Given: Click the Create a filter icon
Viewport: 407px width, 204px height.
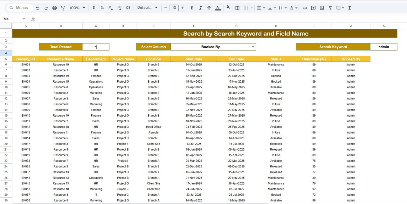Looking at the screenshot, I should coord(330,8).
